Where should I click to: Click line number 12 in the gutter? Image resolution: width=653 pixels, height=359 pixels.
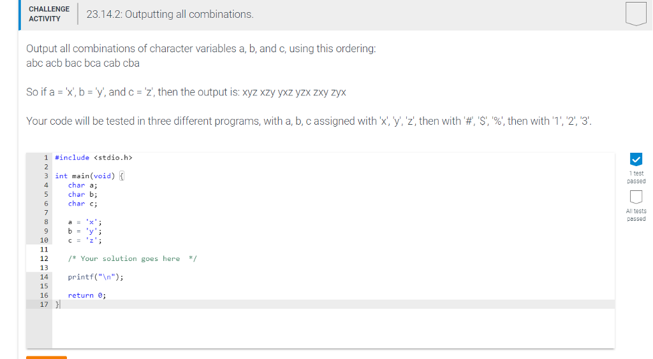44,258
